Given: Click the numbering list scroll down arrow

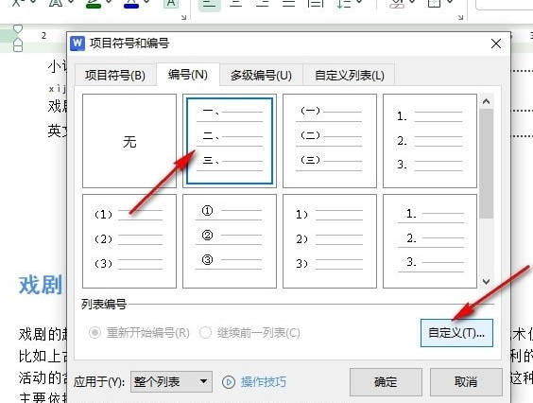Looking at the screenshot, I should click(x=486, y=281).
